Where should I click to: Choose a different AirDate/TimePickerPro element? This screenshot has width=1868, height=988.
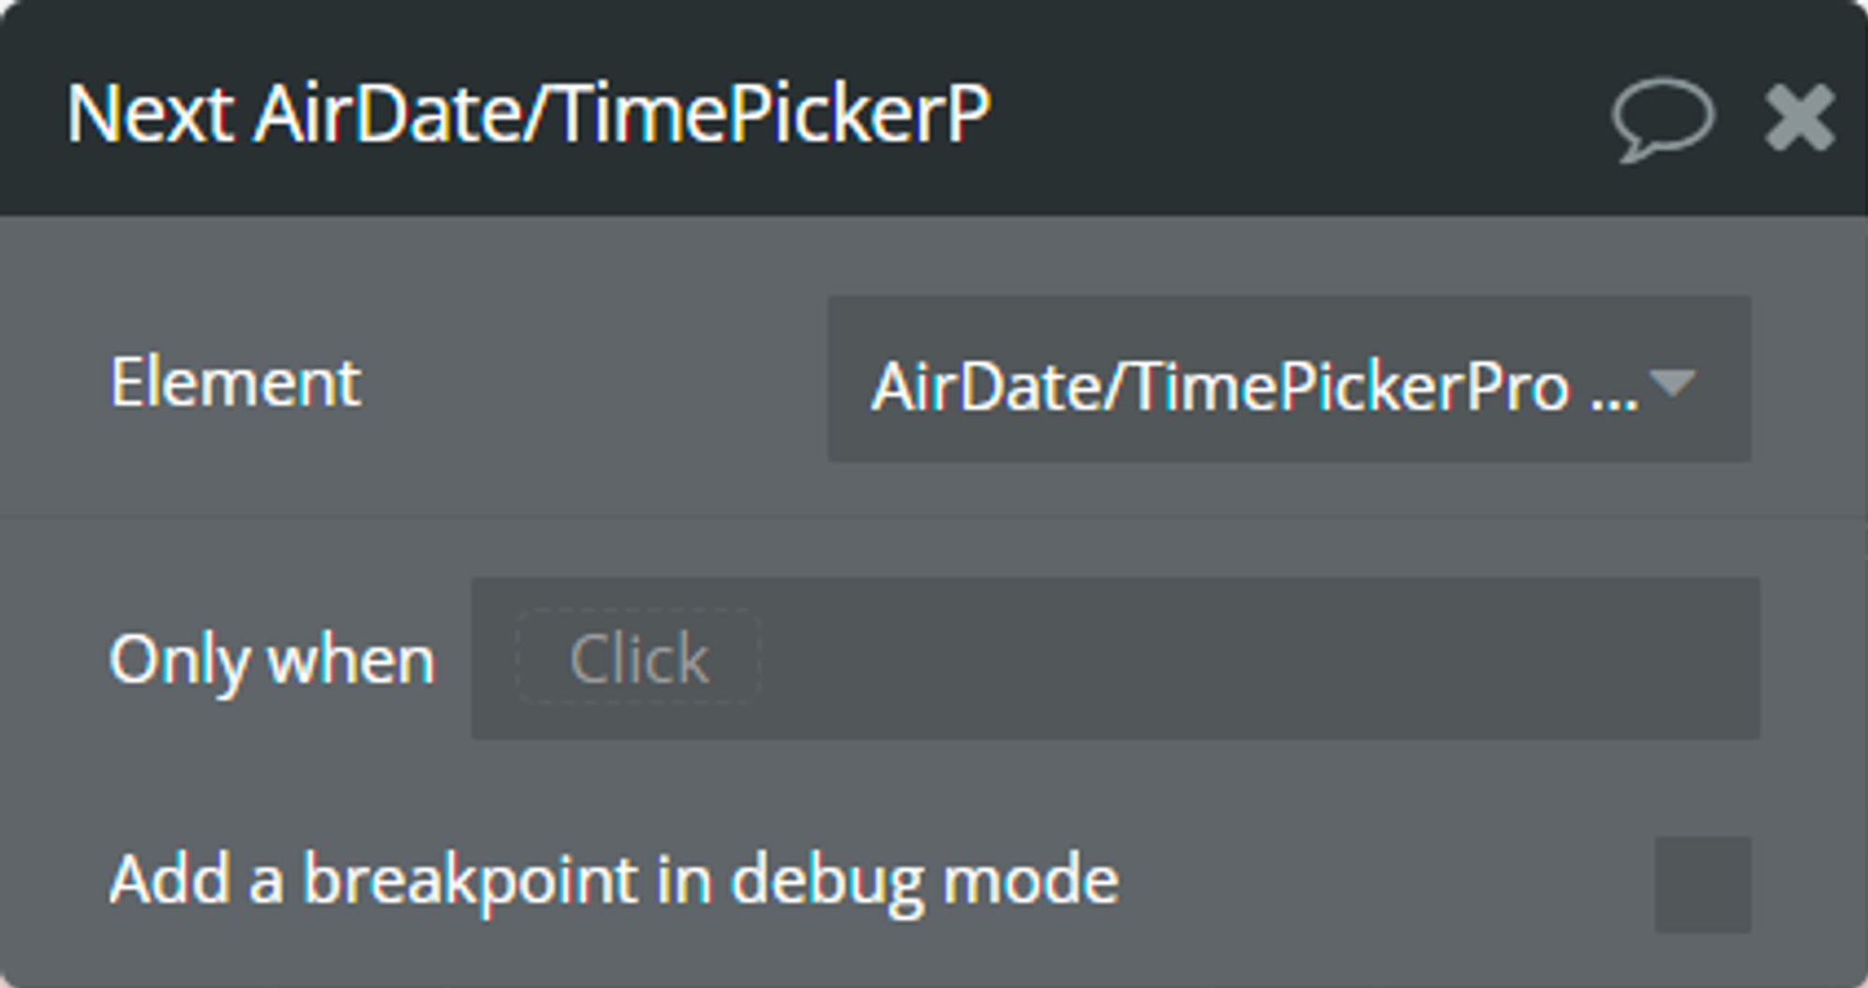click(x=1289, y=379)
